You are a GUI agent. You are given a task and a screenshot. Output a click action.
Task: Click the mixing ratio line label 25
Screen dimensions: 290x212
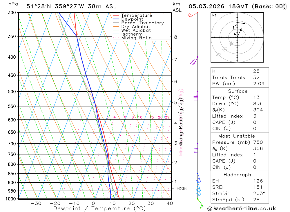pos(167,117)
